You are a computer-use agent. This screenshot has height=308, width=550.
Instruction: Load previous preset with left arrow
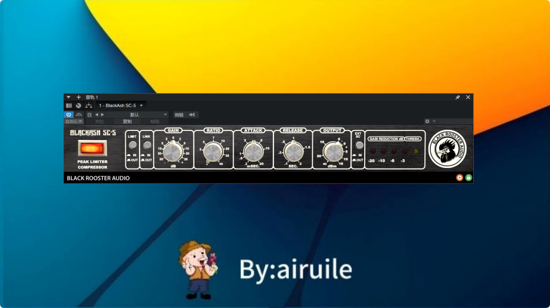pyautogui.click(x=97, y=115)
